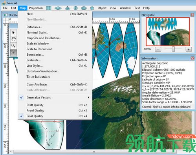The height and width of the screenshot is (155, 196).
Task: Click the 'Projection center = (45°N, 10°E)' line
Action: tap(162, 73)
